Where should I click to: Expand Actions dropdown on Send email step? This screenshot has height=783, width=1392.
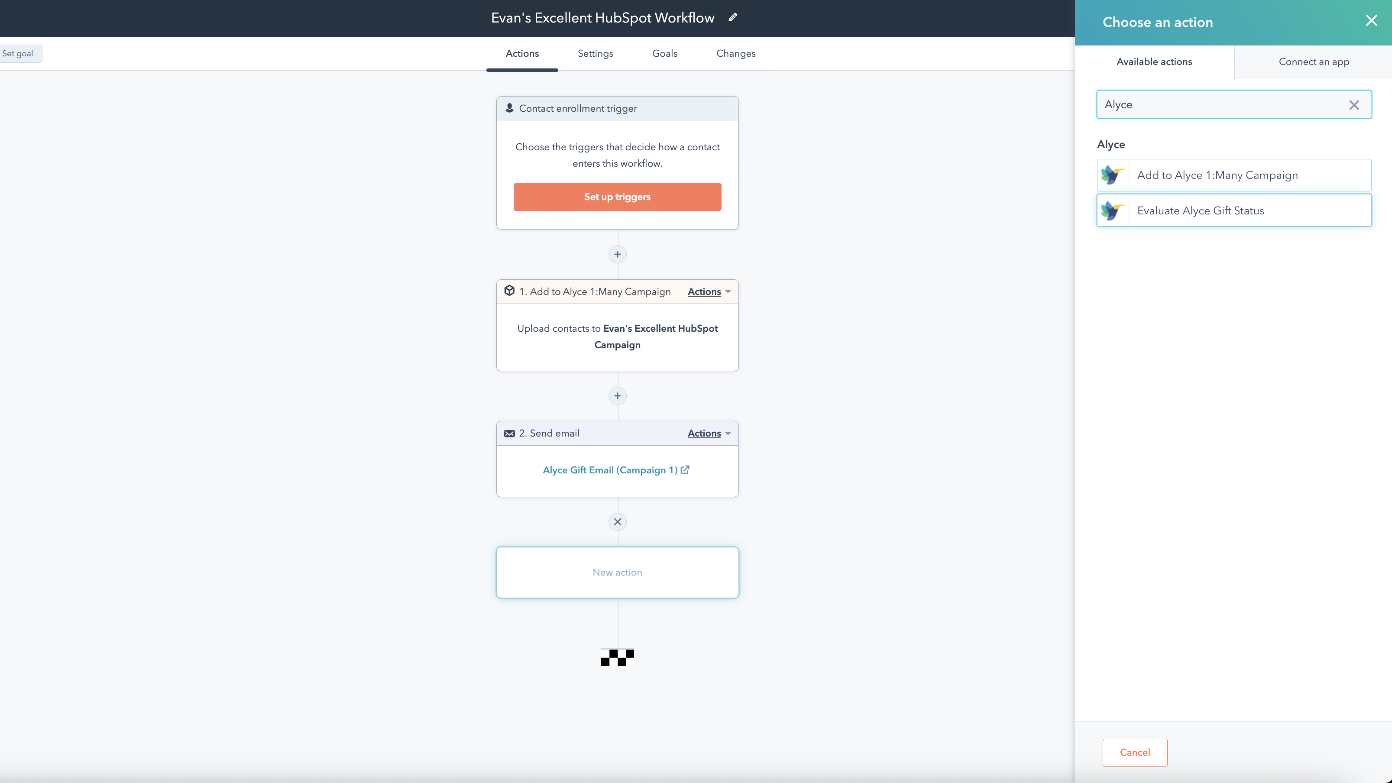(709, 434)
